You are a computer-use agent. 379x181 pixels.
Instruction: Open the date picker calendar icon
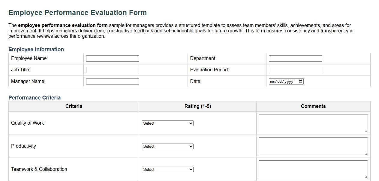pos(301,81)
